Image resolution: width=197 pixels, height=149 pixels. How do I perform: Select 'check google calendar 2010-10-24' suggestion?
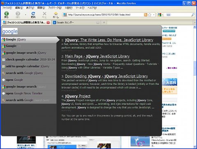point(29,60)
